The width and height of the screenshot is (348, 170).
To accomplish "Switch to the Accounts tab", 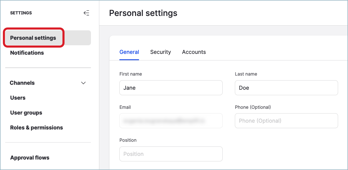I will pos(194,52).
